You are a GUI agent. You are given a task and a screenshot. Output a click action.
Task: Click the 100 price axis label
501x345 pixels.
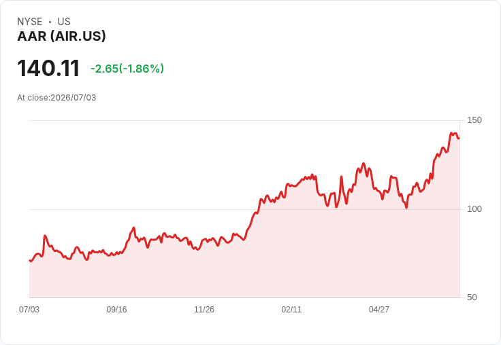tap(474, 209)
